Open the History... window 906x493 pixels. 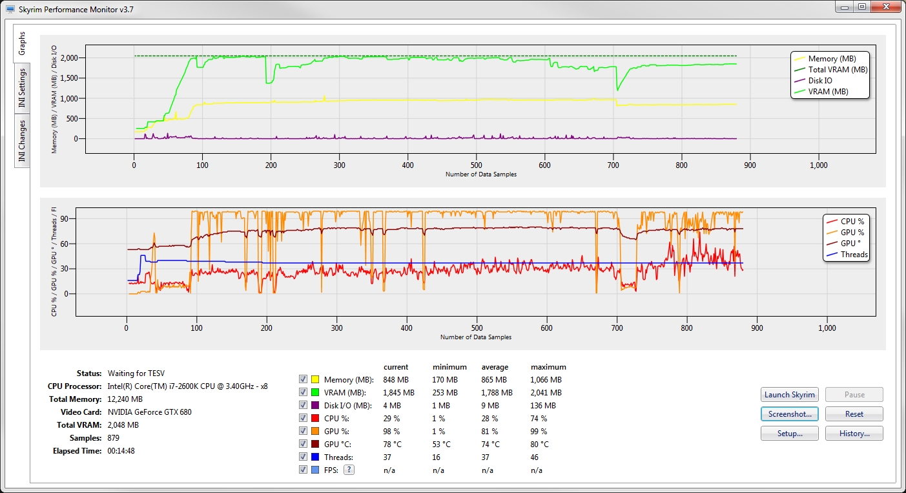pyautogui.click(x=854, y=434)
